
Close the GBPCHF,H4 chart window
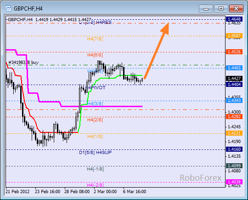236,9
